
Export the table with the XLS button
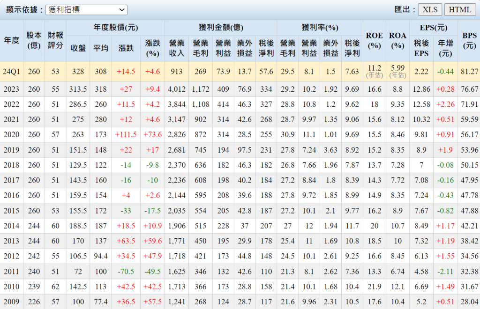[x=430, y=10]
